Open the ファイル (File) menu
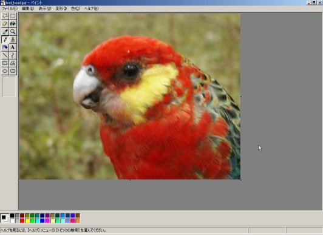Image resolution: width=323 pixels, height=235 pixels. pos(10,9)
